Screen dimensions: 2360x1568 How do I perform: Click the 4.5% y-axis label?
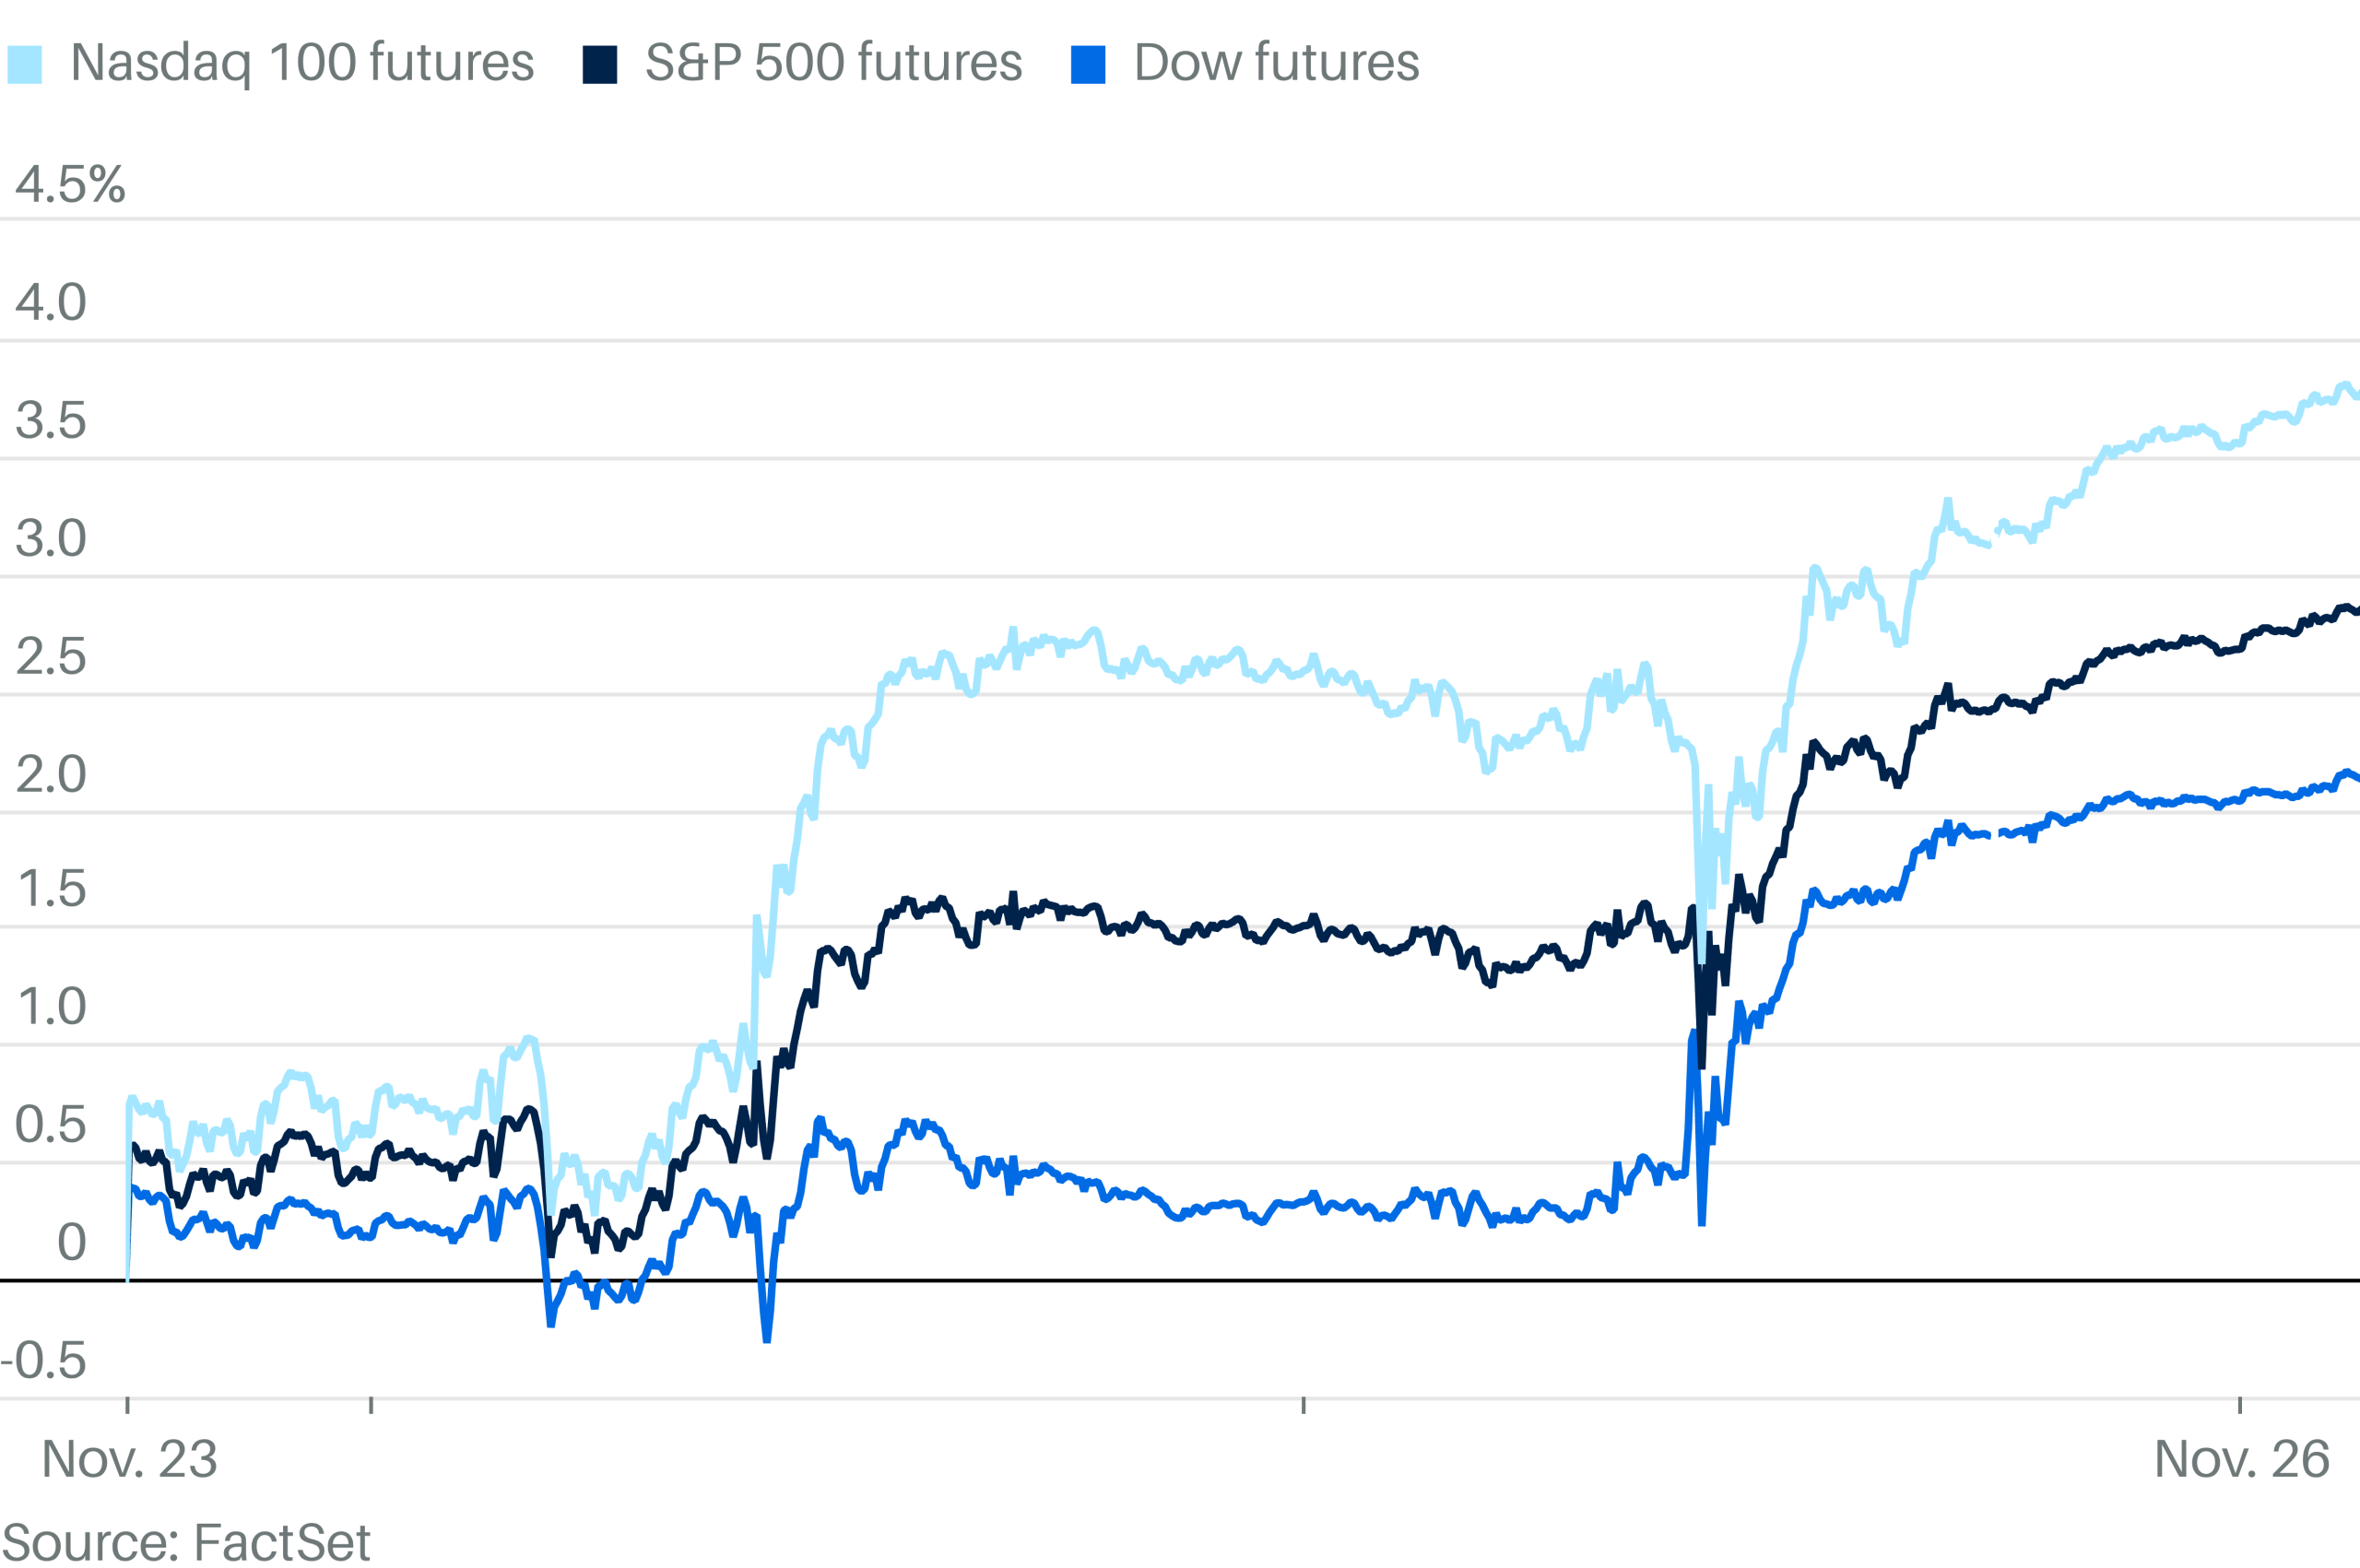click(x=70, y=185)
